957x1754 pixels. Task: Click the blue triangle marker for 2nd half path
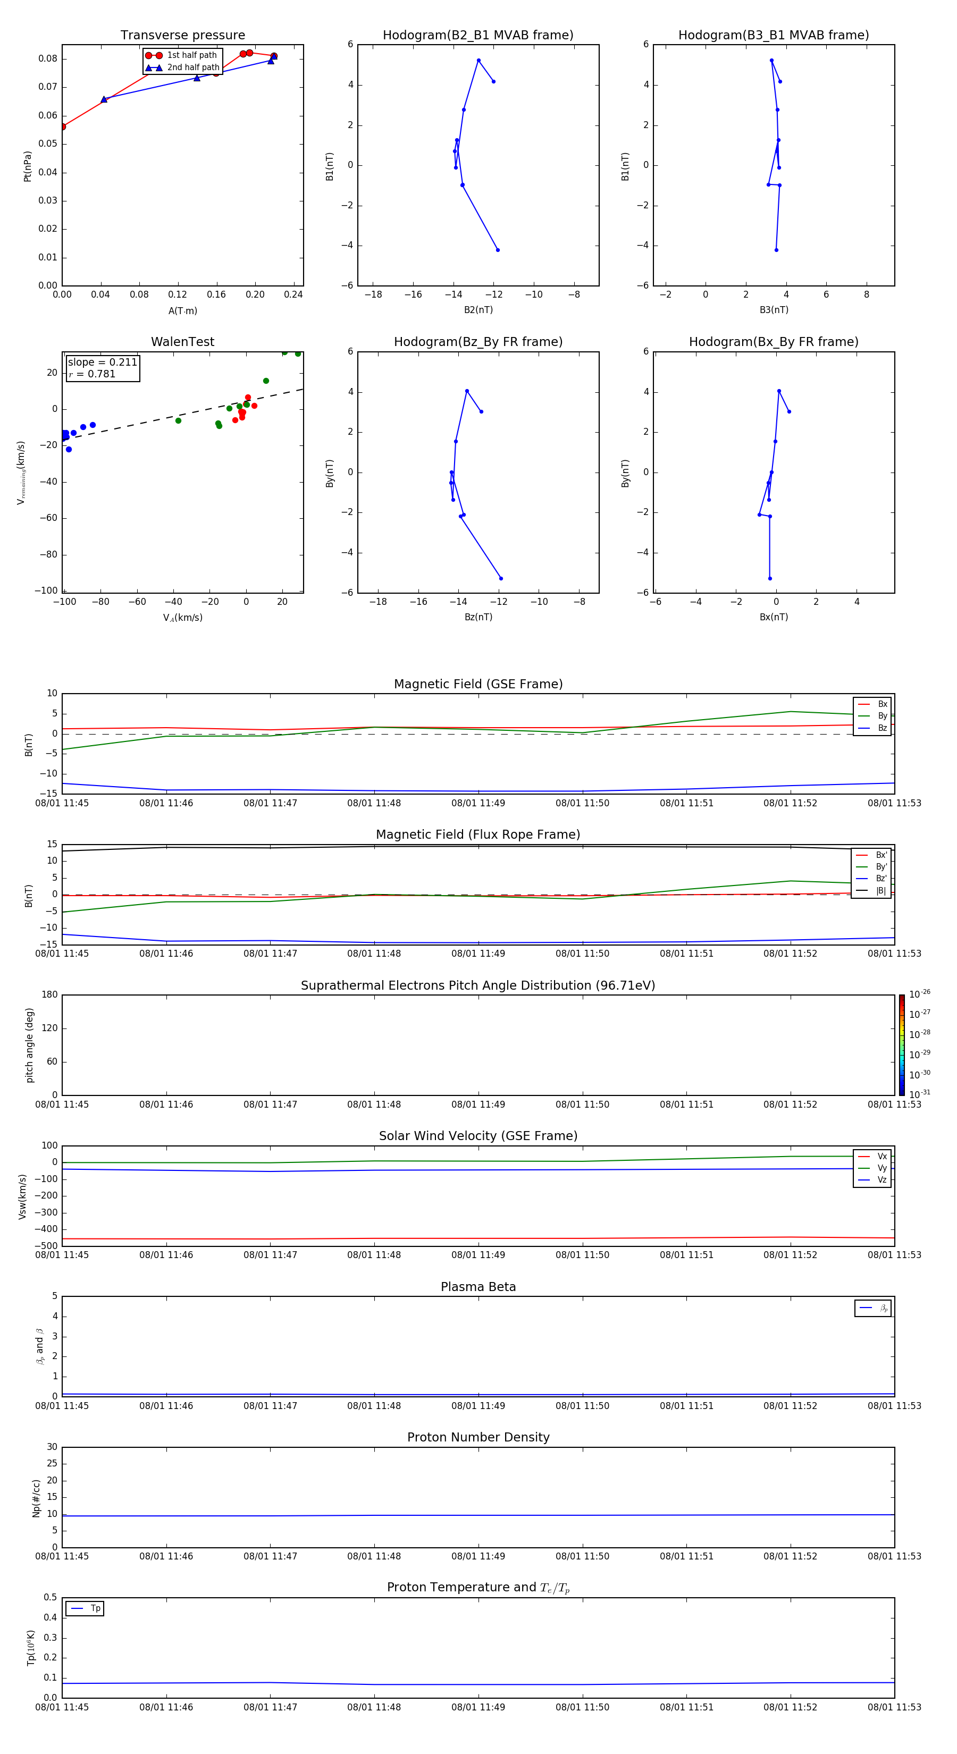[154, 68]
